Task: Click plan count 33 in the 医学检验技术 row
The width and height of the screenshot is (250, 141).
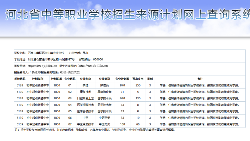Action: [122, 105]
